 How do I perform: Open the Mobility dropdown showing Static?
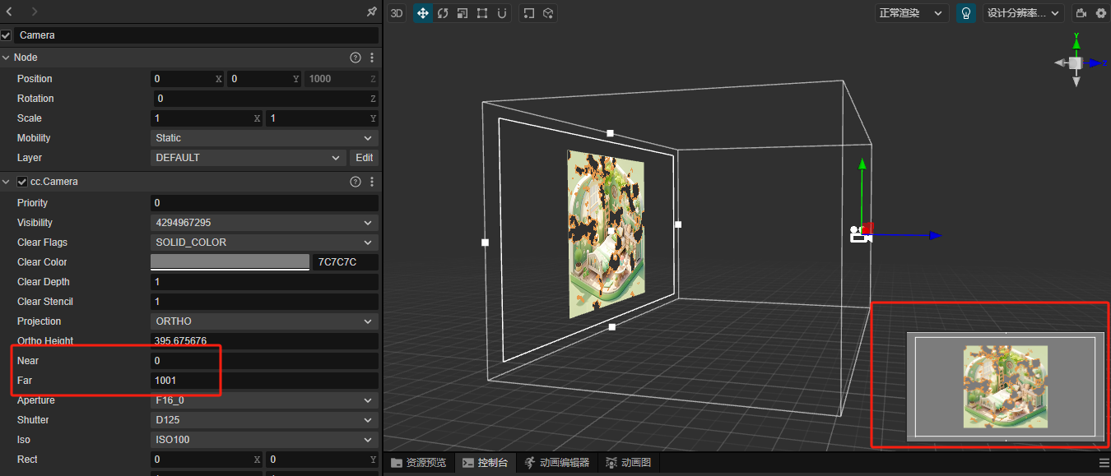click(264, 138)
